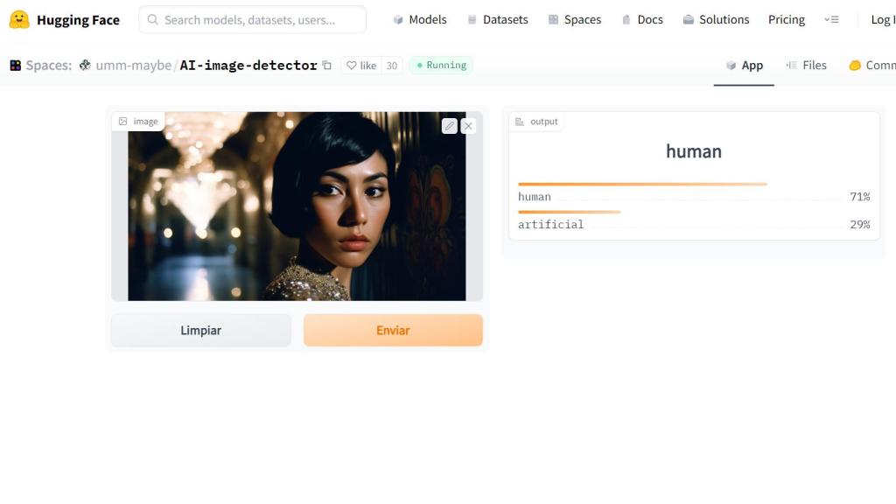Viewport: 896px width, 504px height.
Task: Switch to the Files tab
Action: click(806, 65)
